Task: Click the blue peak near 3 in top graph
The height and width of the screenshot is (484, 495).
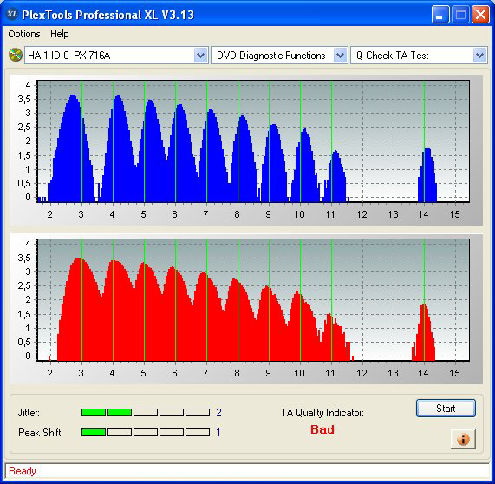Action: 73,148
